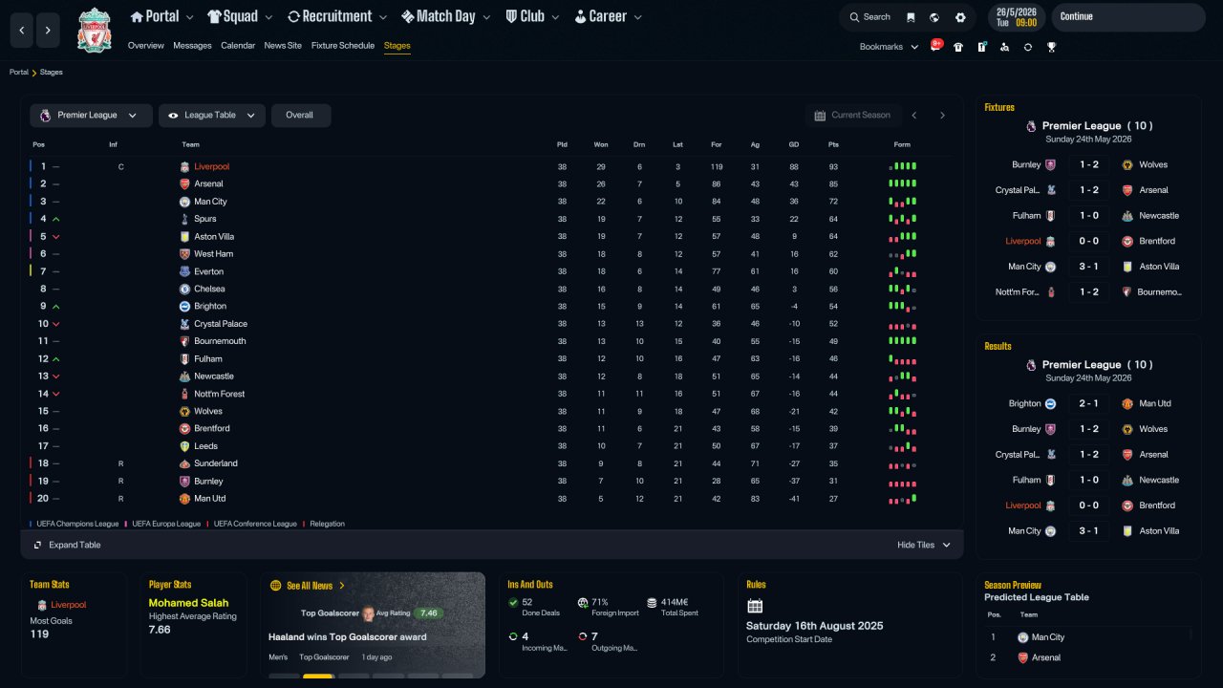The image size is (1223, 688).
Task: Open the Recruitment menu
Action: (337, 16)
